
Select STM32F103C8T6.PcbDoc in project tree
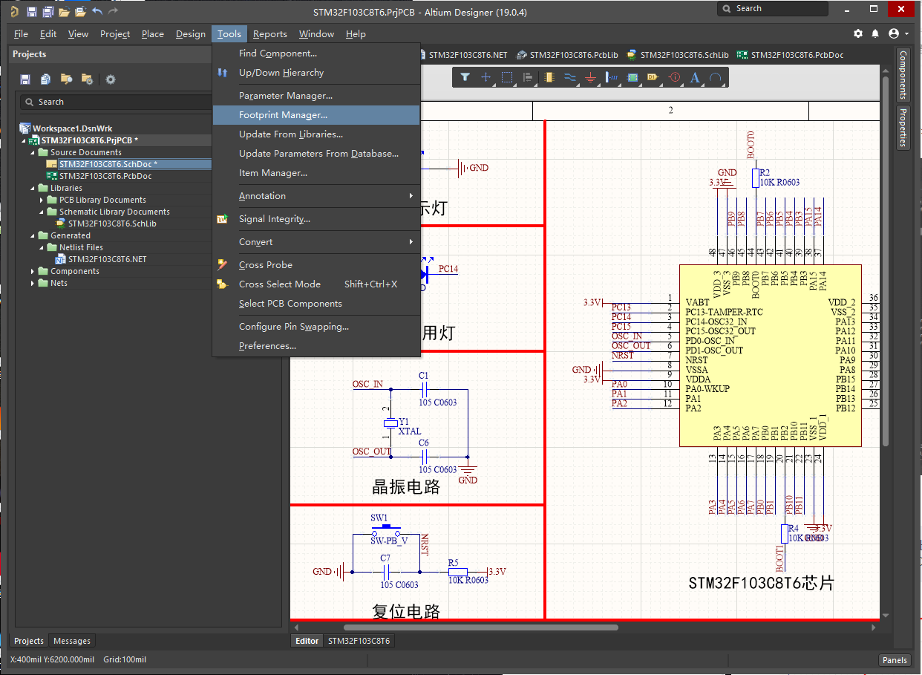105,176
